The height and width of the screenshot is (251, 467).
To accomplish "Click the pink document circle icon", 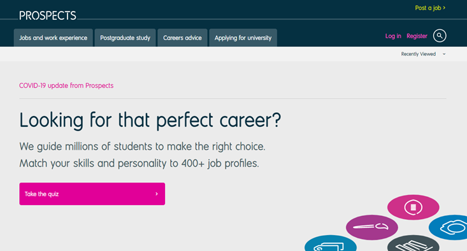I will coord(413,207).
